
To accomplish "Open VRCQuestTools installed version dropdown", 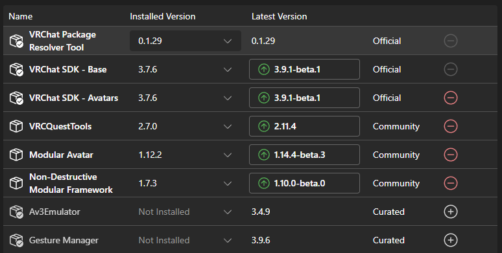I will 185,126.
